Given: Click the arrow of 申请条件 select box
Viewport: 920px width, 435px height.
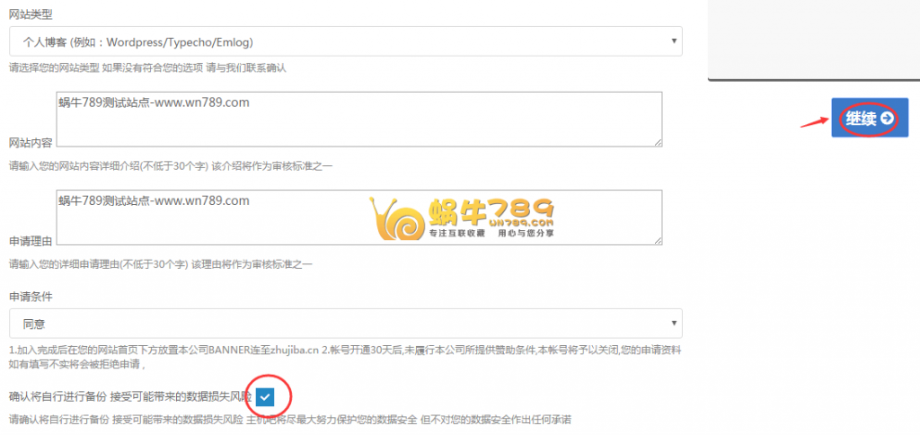Looking at the screenshot, I should click(673, 324).
